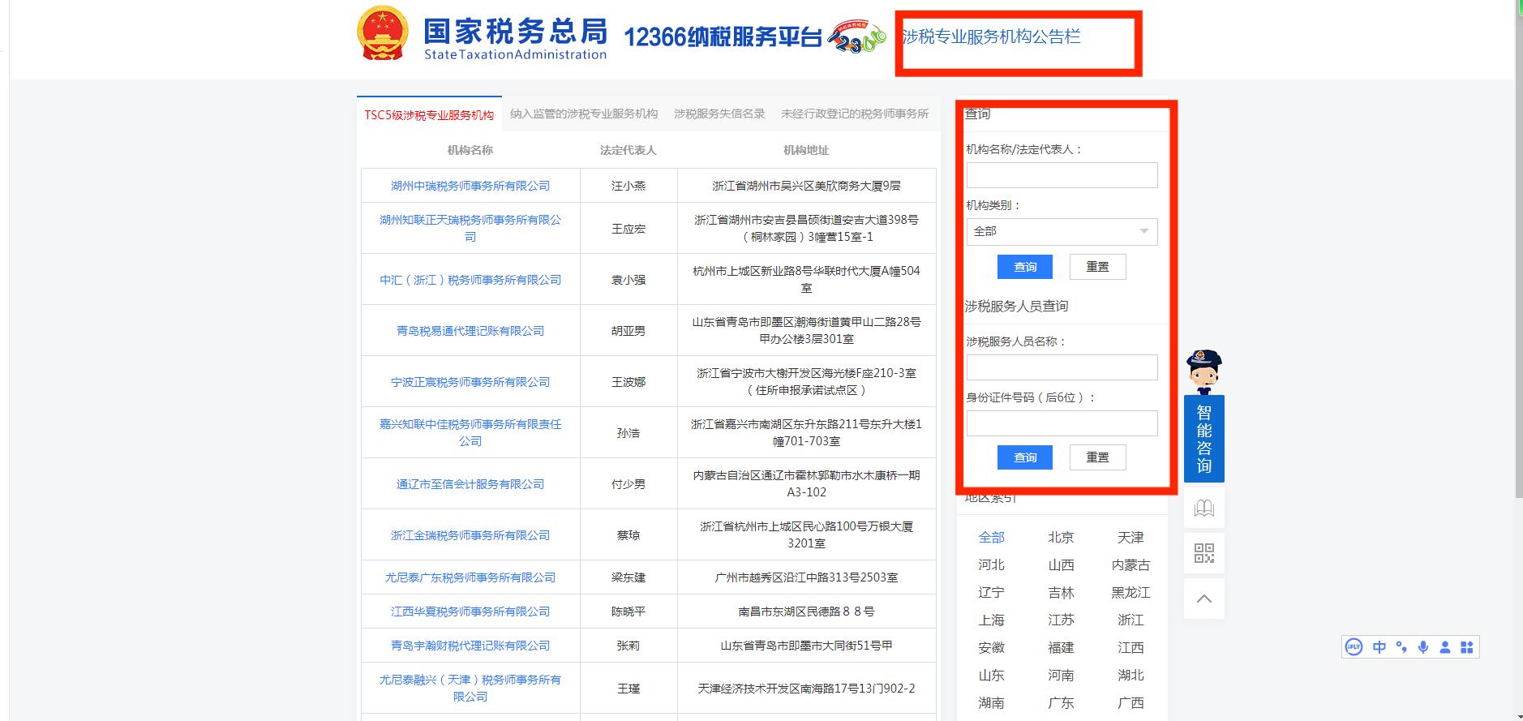This screenshot has width=1523, height=721.
Task: Click 重置 button under 机构类别
Action: [x=1097, y=267]
